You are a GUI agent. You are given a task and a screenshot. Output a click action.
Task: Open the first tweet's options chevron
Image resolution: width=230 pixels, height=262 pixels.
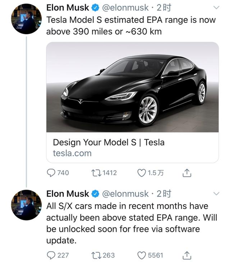click(216, 8)
